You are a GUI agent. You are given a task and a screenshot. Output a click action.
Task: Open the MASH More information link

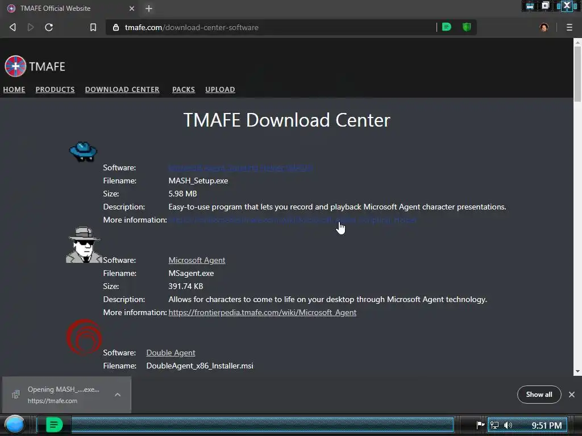293,220
